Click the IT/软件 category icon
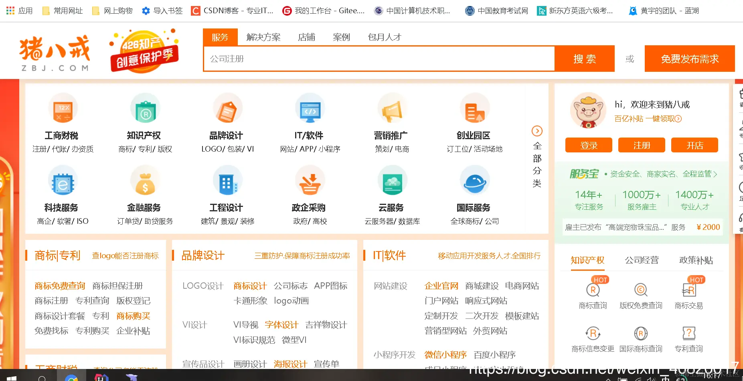This screenshot has height=381, width=743. pos(310,108)
